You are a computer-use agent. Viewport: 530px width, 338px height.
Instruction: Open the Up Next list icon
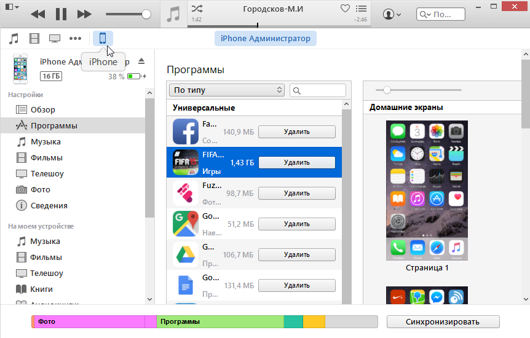[361, 9]
